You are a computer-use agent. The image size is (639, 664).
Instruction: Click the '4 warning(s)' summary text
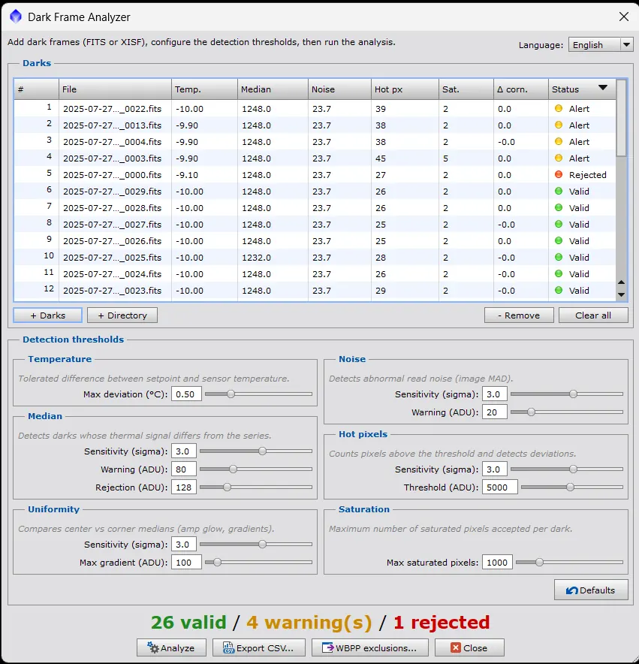pos(309,622)
